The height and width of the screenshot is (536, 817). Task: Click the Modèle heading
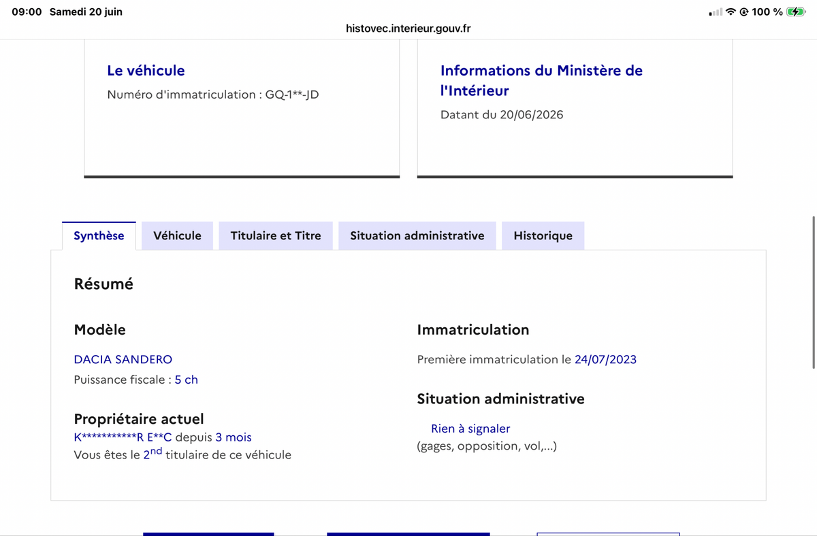point(99,330)
